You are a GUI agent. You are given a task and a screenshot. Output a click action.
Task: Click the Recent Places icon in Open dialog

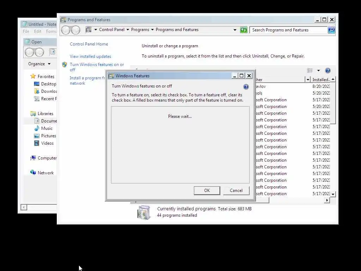tap(37, 99)
